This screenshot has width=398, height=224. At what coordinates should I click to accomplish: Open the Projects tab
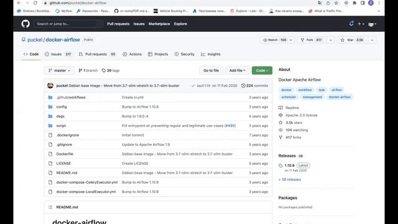158,54
